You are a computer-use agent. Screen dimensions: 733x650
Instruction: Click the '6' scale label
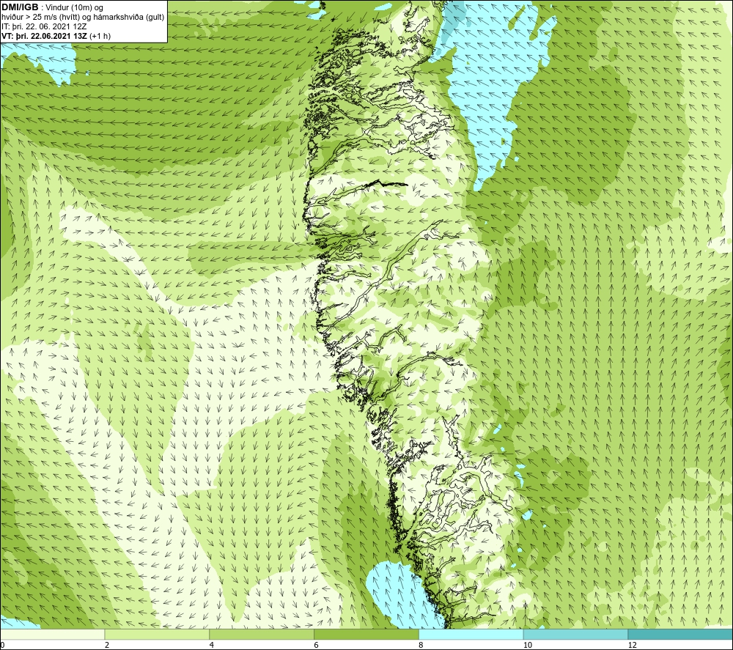317,645
